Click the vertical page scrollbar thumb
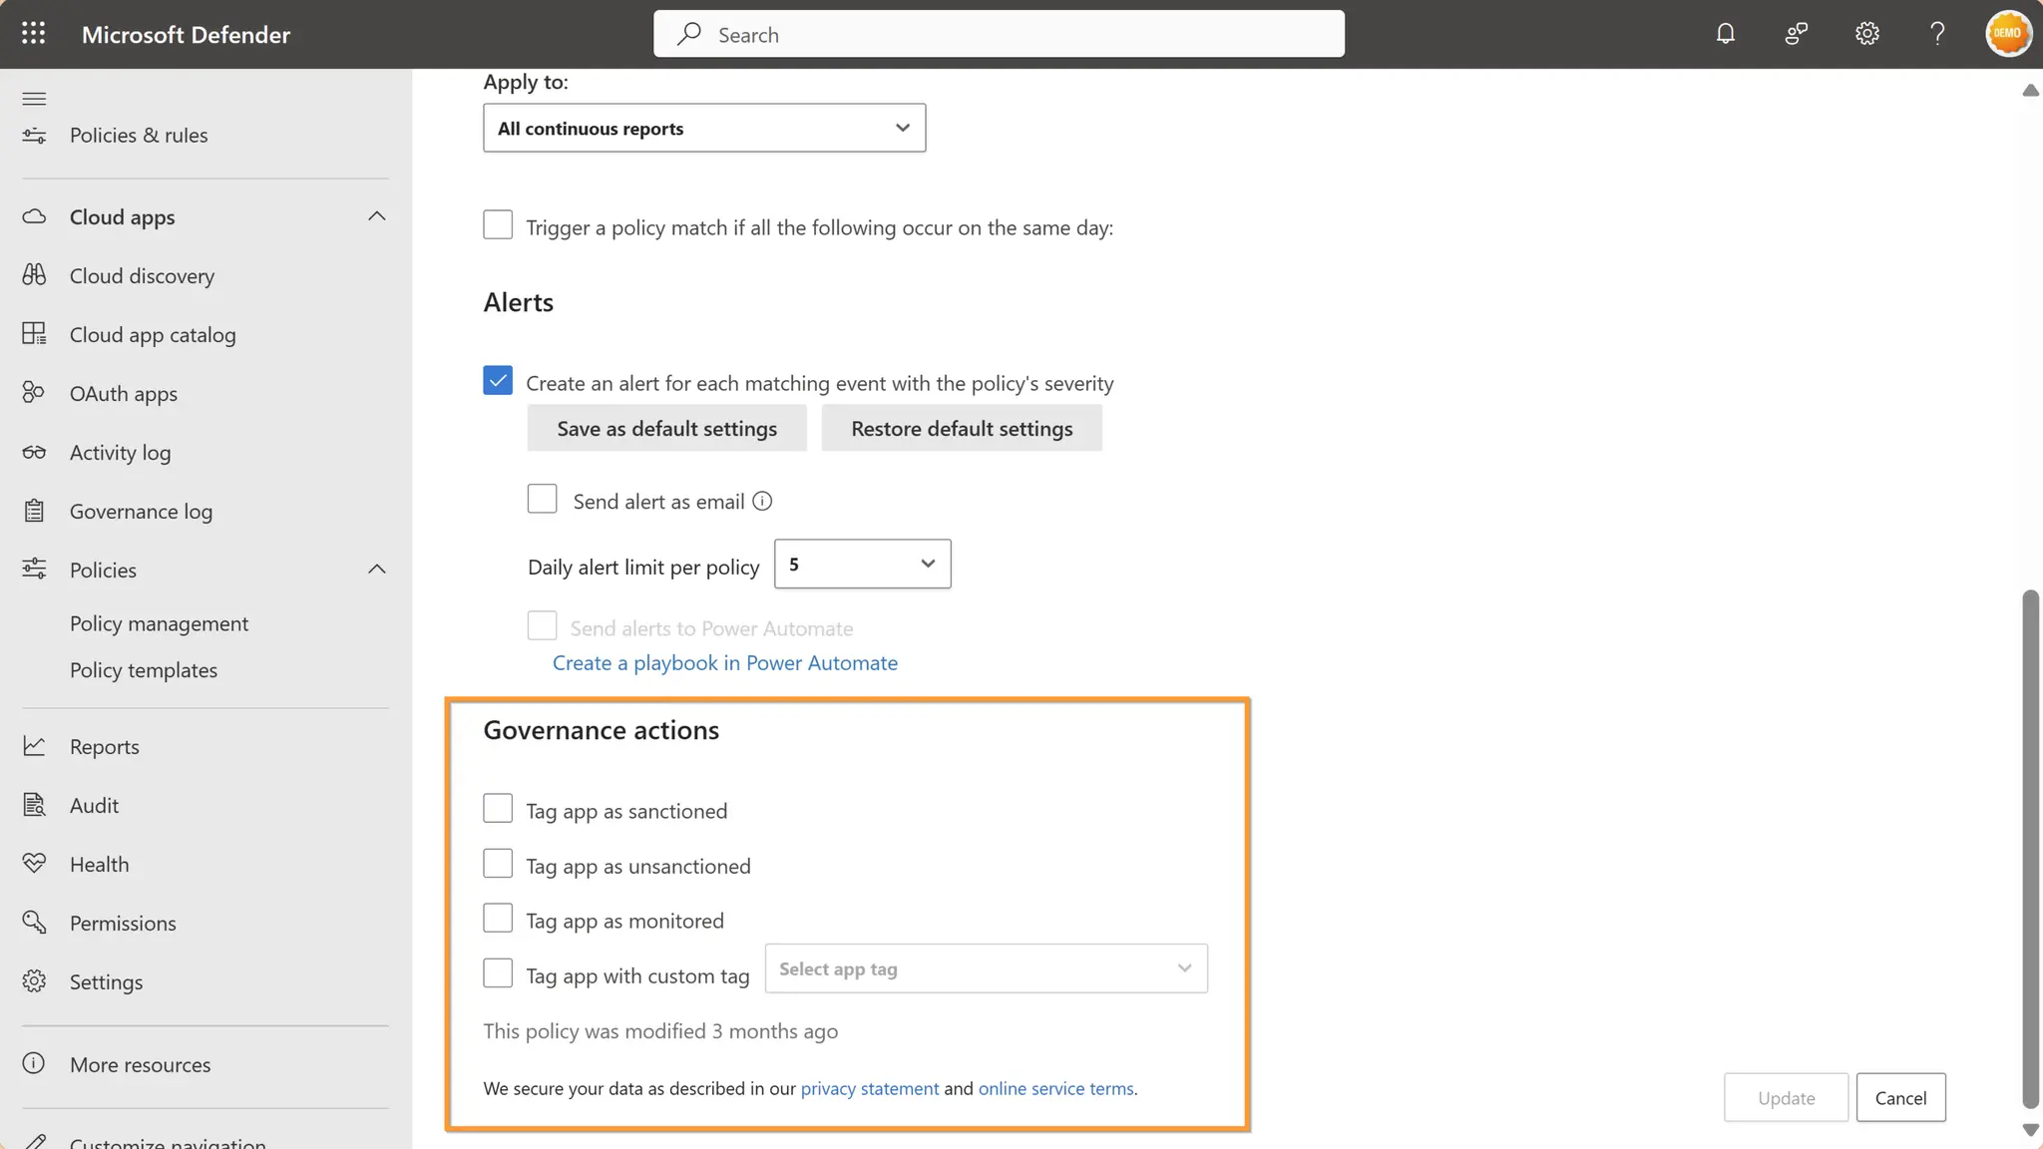Viewport: 2043px width, 1149px height. pyautogui.click(x=2030, y=848)
